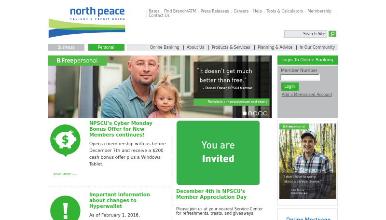Image resolution: width=386 pixels, height=220 pixels.
Task: Click the green Login button
Action: pos(290,86)
